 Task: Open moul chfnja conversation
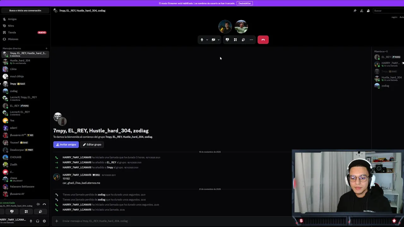pos(25,76)
